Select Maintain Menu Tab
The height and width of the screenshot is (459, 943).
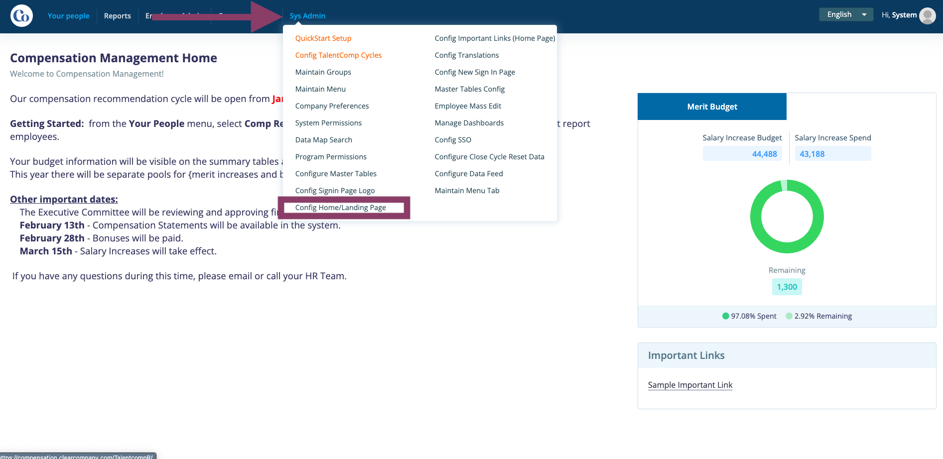pyautogui.click(x=467, y=191)
